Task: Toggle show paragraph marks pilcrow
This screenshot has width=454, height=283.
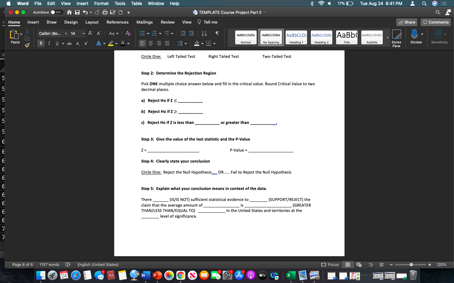Action: [x=217, y=33]
